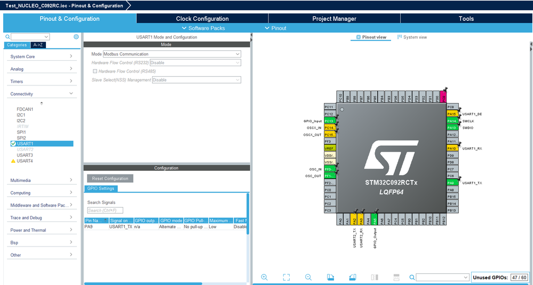
Task: Expand the Power and Thermal category
Action: (x=42, y=230)
